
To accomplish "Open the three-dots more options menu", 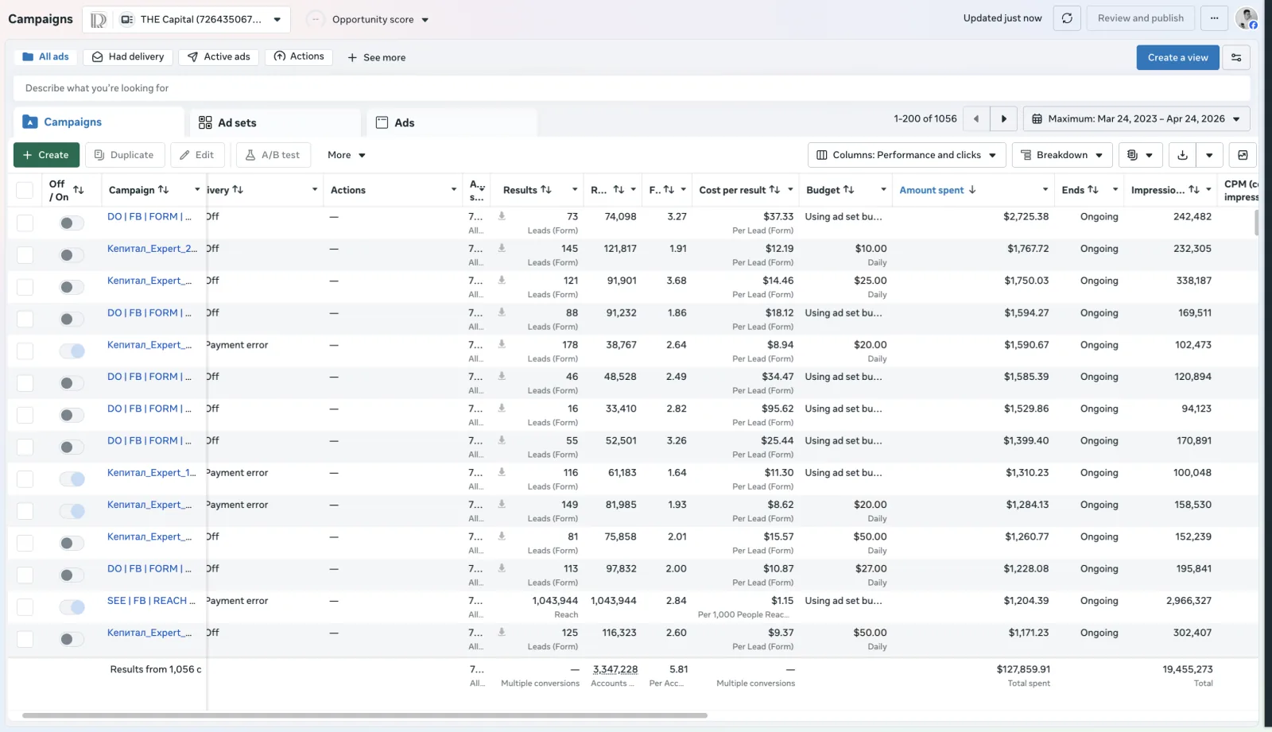I will coord(1214,18).
